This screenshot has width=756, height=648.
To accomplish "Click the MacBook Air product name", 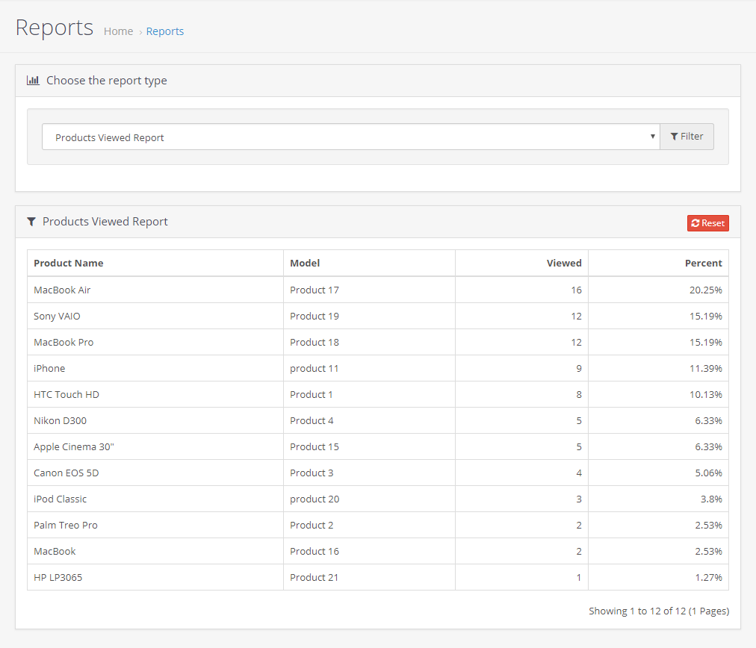I will [x=62, y=290].
